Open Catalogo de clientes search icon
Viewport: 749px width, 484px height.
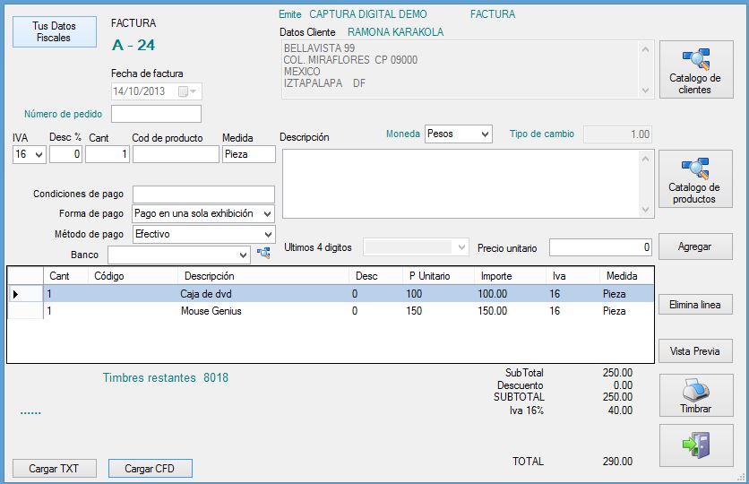[696, 59]
